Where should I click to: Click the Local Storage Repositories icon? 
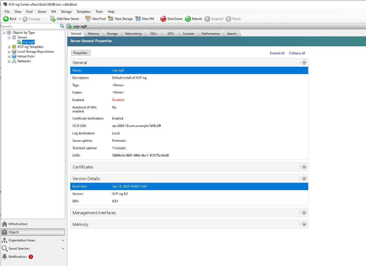(x=14, y=52)
